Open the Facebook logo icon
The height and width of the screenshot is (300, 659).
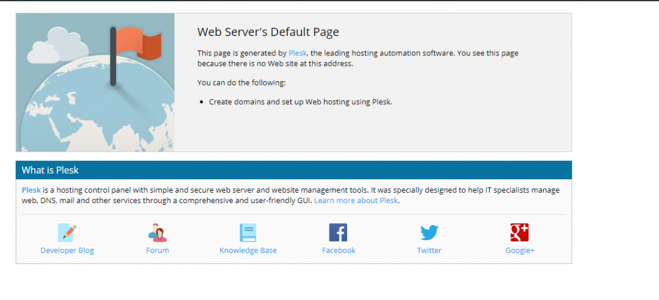tap(338, 232)
